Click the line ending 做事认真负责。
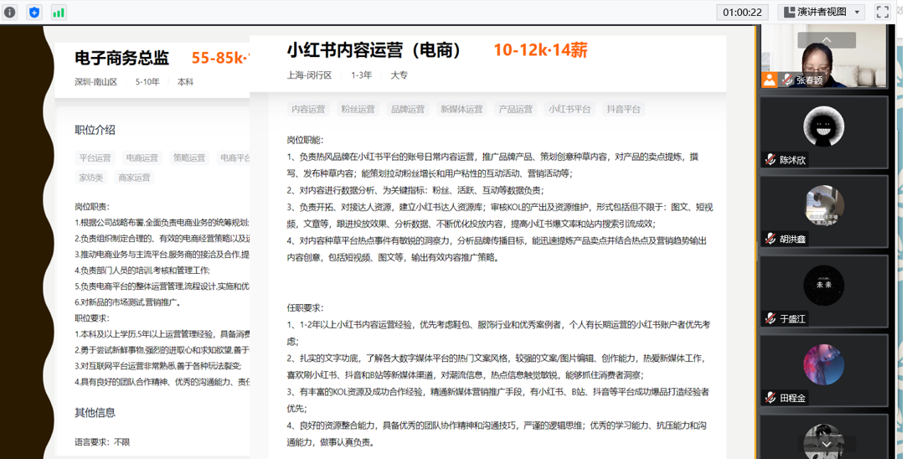The height and width of the screenshot is (459, 907). 331,443
